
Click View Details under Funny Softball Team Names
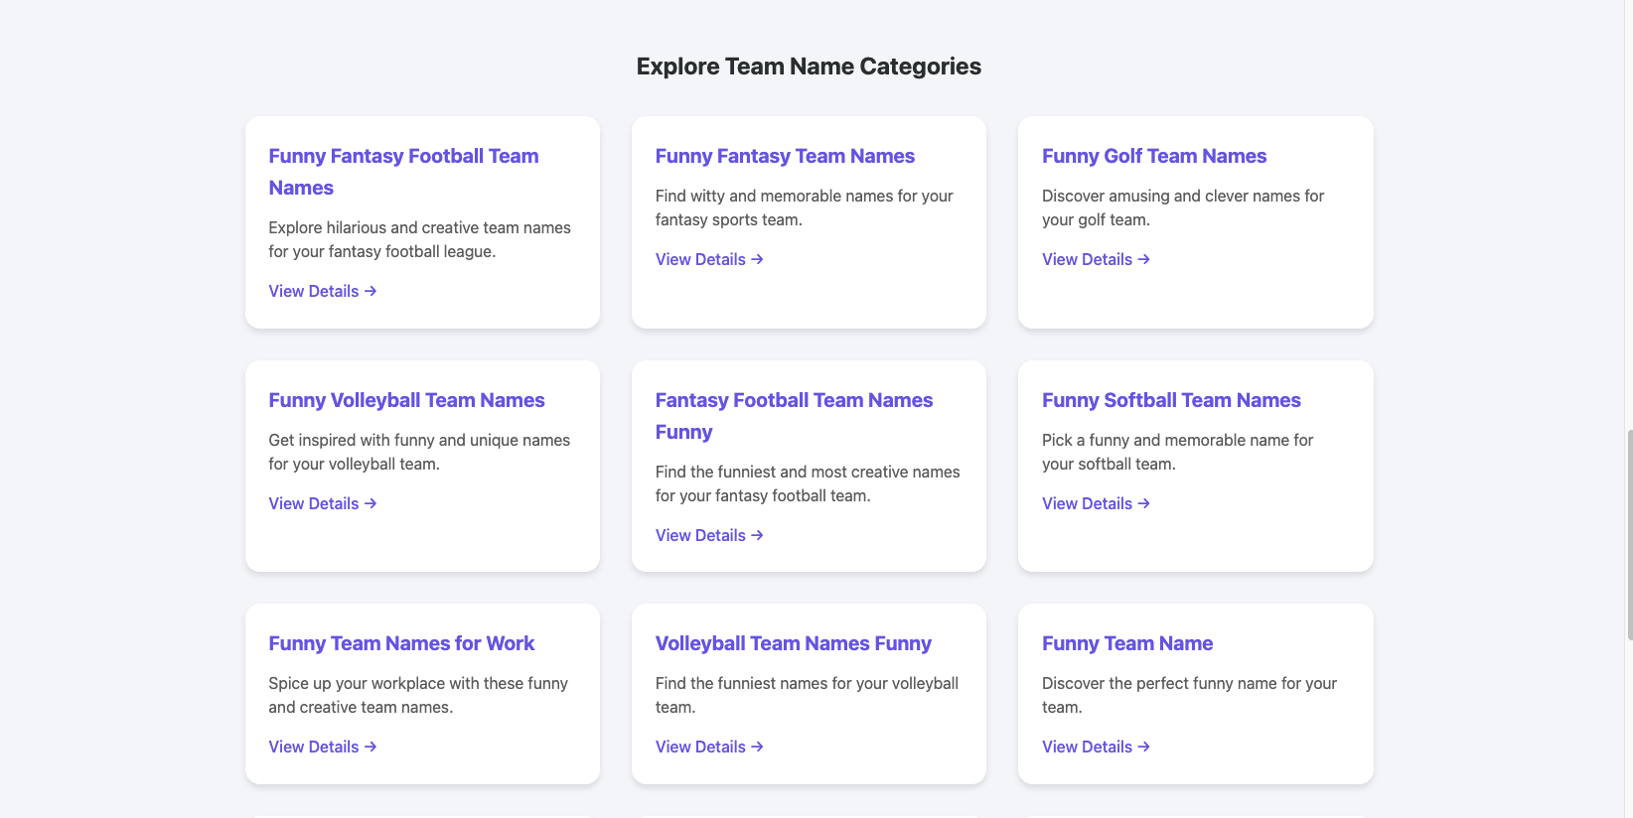1096,503
